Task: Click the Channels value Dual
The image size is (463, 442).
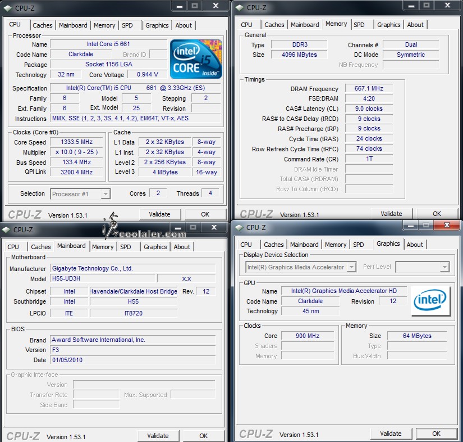Action: point(411,44)
